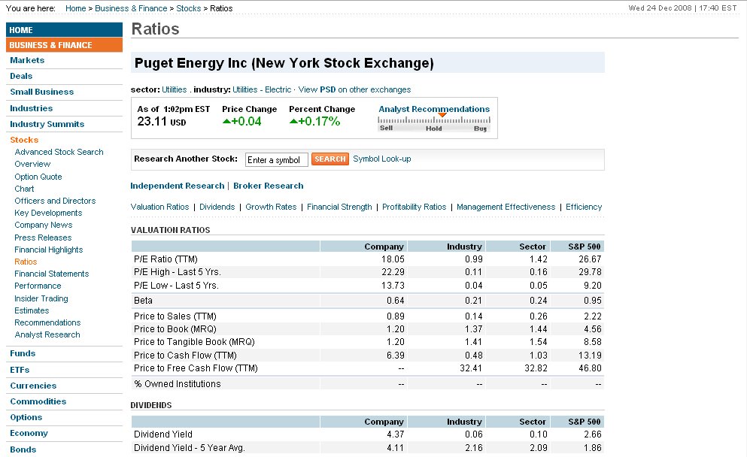The width and height of the screenshot is (747, 457).
Task: Click the Dividend Yield company value 4.37
Action: [x=396, y=434]
